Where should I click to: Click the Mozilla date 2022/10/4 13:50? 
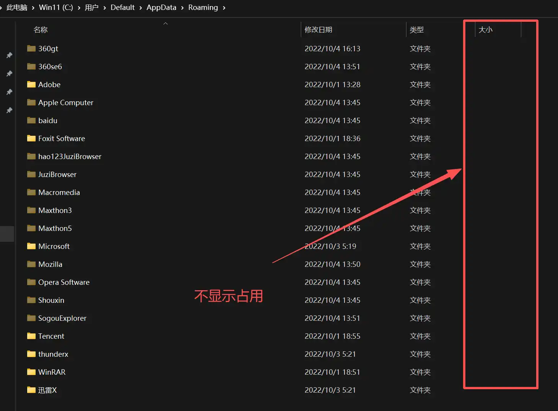[x=333, y=264]
